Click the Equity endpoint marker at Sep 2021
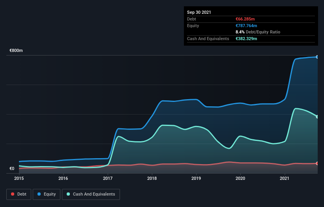 tap(317, 57)
